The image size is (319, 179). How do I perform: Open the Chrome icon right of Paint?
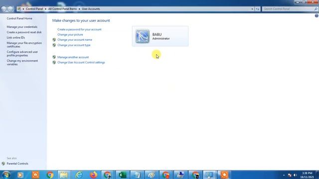tap(166, 175)
